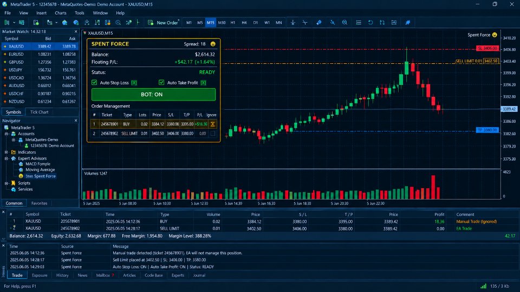Click the small arrow beside the first toolbar icon
The width and height of the screenshot is (520, 292).
click(14, 23)
